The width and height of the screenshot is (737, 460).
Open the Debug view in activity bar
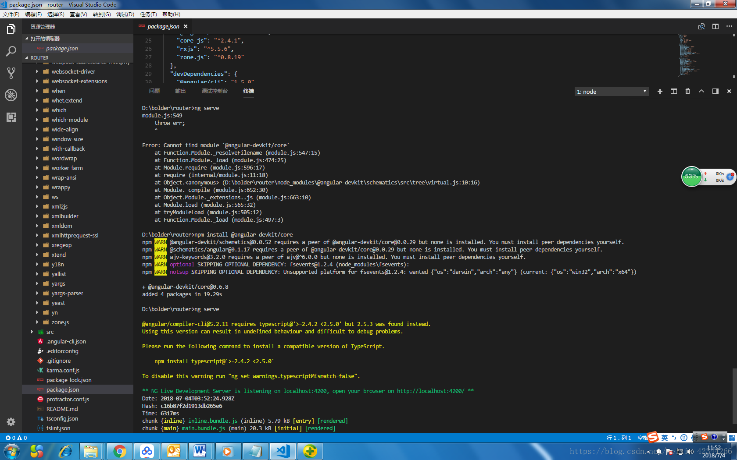pyautogui.click(x=11, y=95)
